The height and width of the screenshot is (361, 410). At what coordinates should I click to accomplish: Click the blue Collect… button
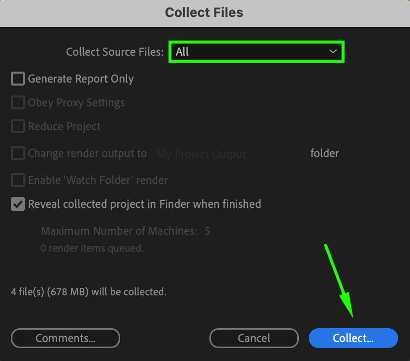pyautogui.click(x=353, y=338)
